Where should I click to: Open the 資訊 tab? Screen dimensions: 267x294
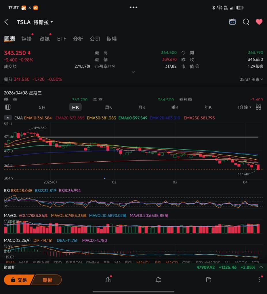click(x=45, y=39)
